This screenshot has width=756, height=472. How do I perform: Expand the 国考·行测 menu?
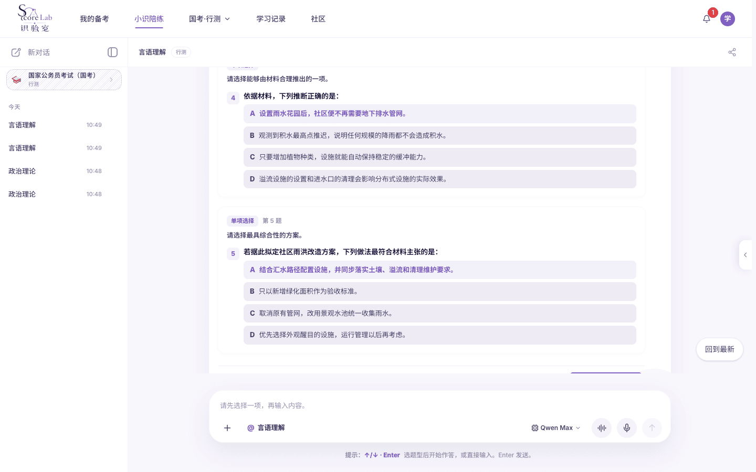tap(209, 19)
